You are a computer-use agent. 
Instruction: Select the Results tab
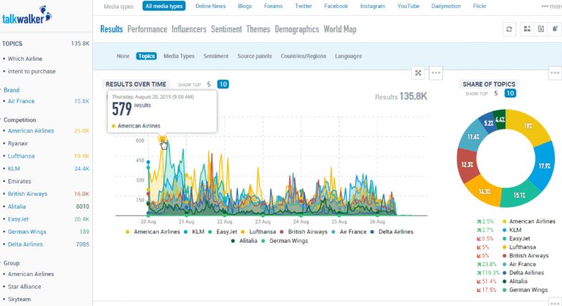coord(112,29)
